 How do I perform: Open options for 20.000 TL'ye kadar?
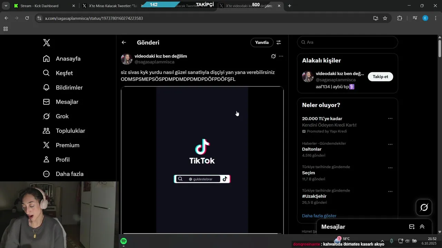click(x=390, y=118)
